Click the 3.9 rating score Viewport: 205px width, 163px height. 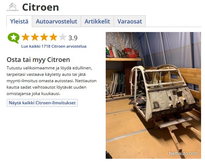tap(73, 38)
